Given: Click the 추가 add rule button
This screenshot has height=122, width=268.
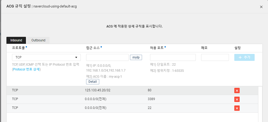Looking at the screenshot, I should tap(244, 57).
